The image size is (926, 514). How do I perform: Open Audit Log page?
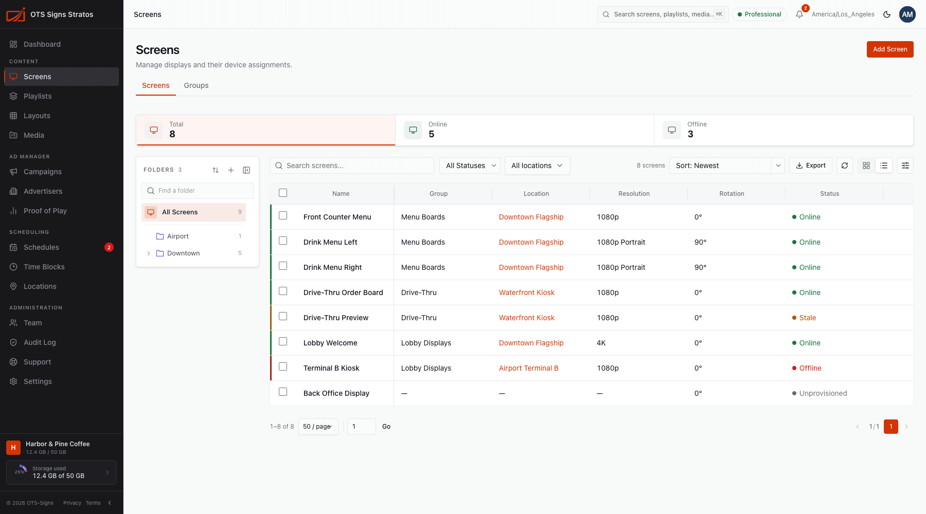click(62, 342)
